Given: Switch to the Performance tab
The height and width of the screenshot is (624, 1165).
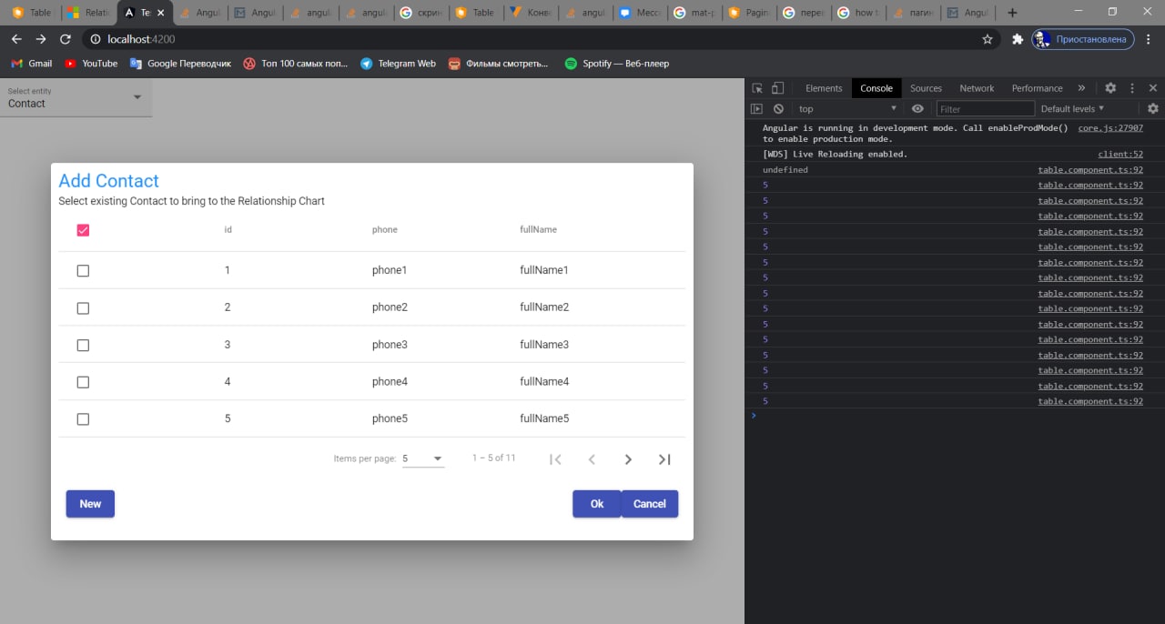Looking at the screenshot, I should coord(1037,88).
